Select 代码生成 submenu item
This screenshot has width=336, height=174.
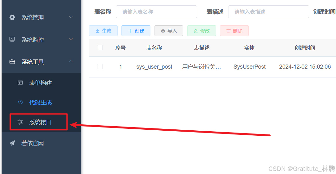[x=41, y=103]
